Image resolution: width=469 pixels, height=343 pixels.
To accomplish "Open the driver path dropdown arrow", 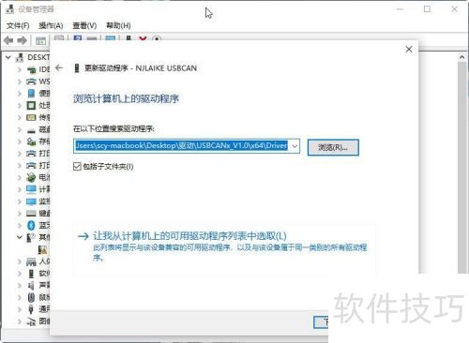I will 295,146.
